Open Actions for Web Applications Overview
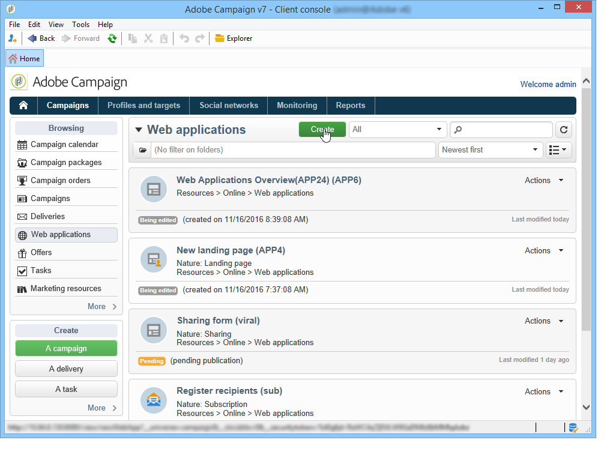The width and height of the screenshot is (613, 455). pyautogui.click(x=544, y=180)
